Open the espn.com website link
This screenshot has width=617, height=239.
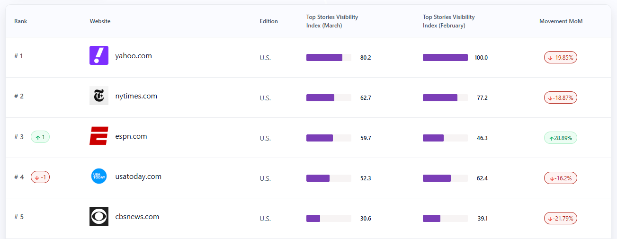tap(131, 136)
